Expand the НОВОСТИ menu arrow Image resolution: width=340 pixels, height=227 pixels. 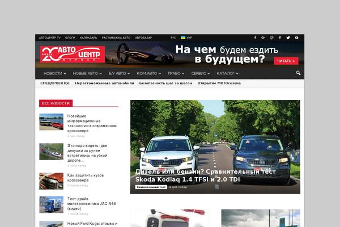point(65,74)
